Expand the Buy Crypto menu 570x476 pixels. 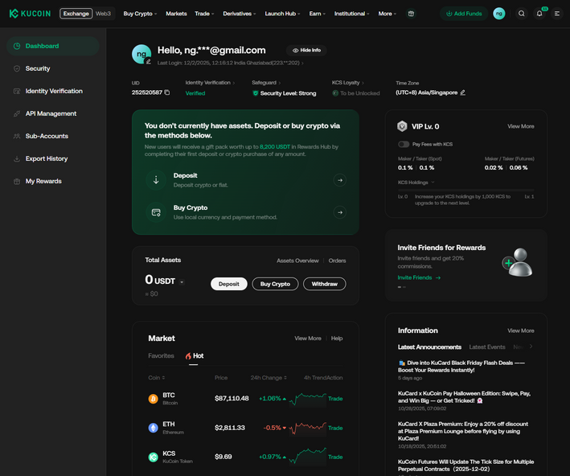point(140,14)
